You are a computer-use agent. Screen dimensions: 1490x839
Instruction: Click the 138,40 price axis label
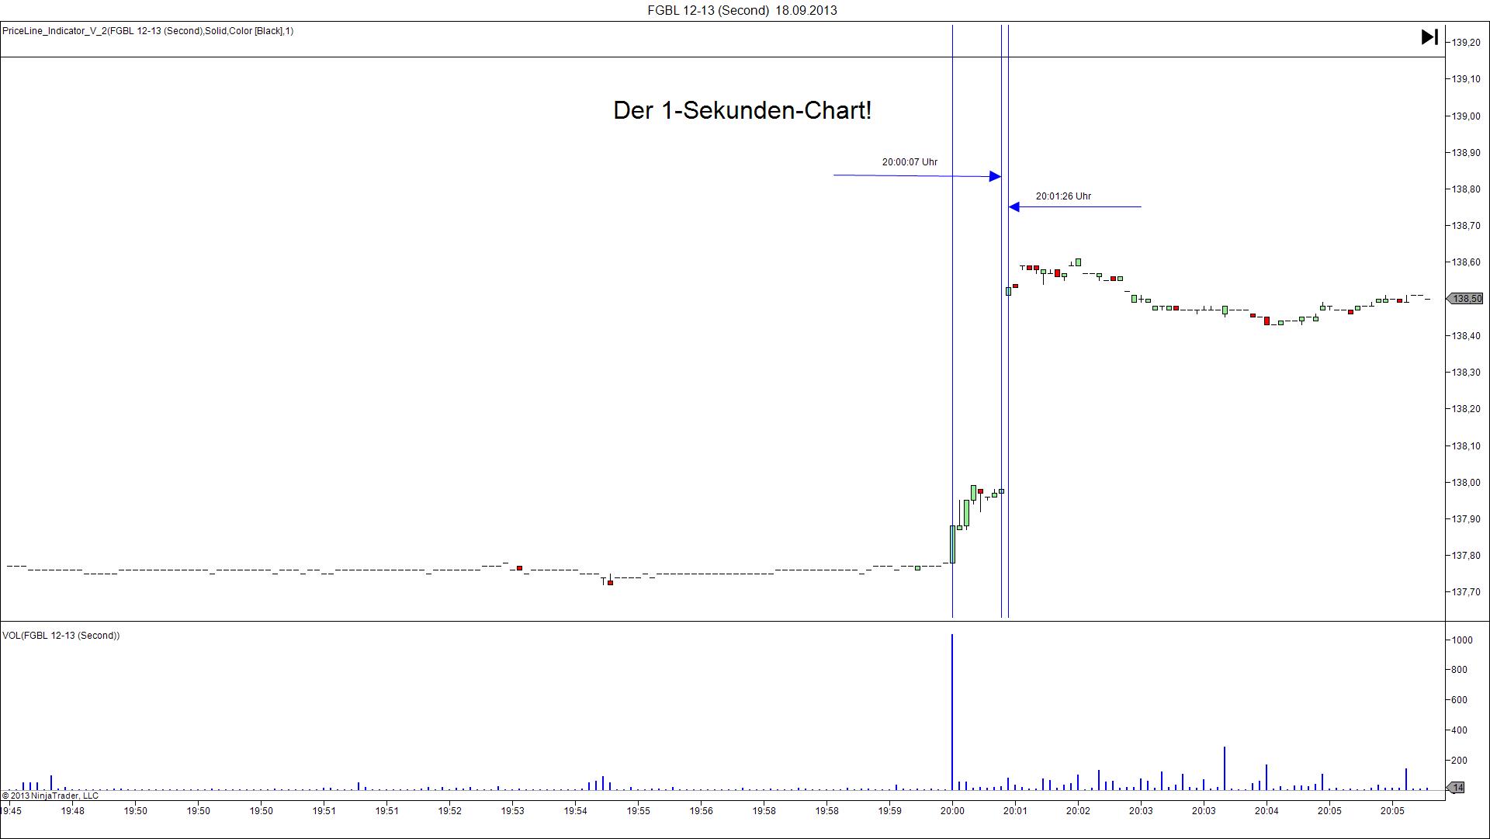(x=1466, y=336)
